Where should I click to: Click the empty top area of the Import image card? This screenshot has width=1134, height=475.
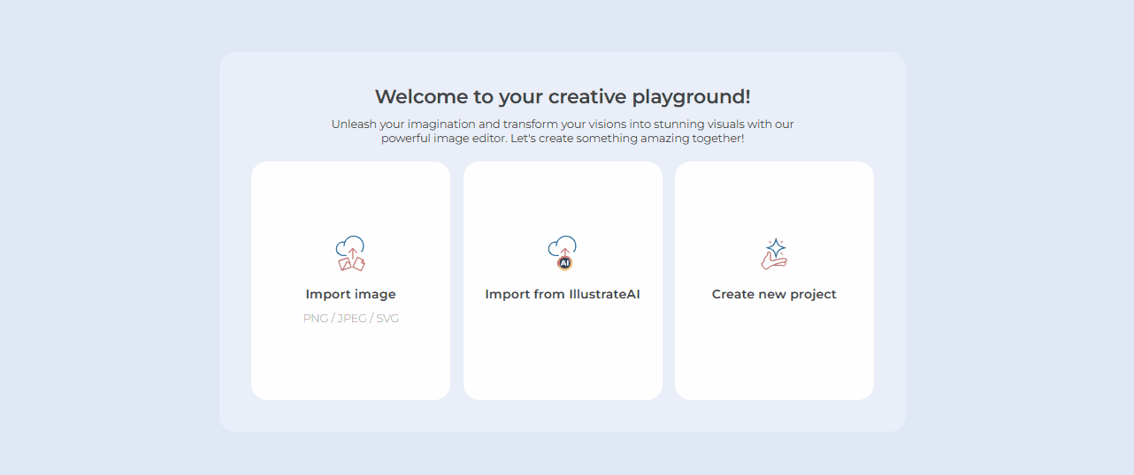(350, 194)
